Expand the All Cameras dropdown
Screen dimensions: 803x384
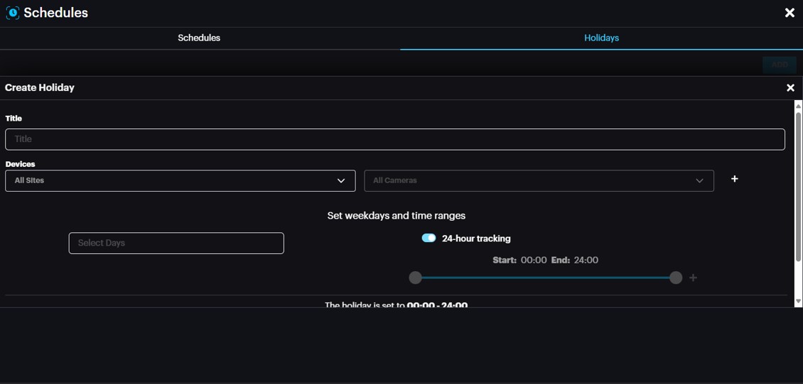pos(539,180)
